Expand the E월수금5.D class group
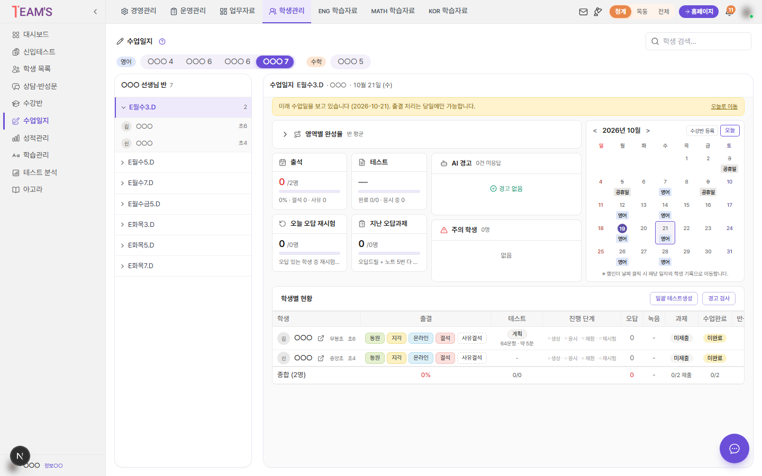Image resolution: width=762 pixels, height=476 pixels. point(183,204)
